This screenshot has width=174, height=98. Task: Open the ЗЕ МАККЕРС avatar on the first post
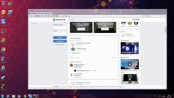click(72, 44)
